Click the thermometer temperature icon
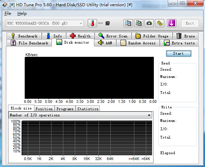The width and height of the screenshot is (205, 167). [92, 23]
